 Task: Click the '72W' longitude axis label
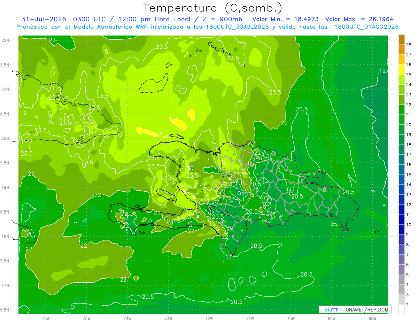pyautogui.click(x=209, y=318)
